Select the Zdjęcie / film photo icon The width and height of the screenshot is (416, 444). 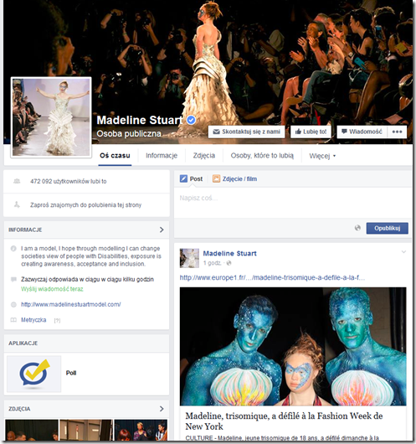(216, 178)
